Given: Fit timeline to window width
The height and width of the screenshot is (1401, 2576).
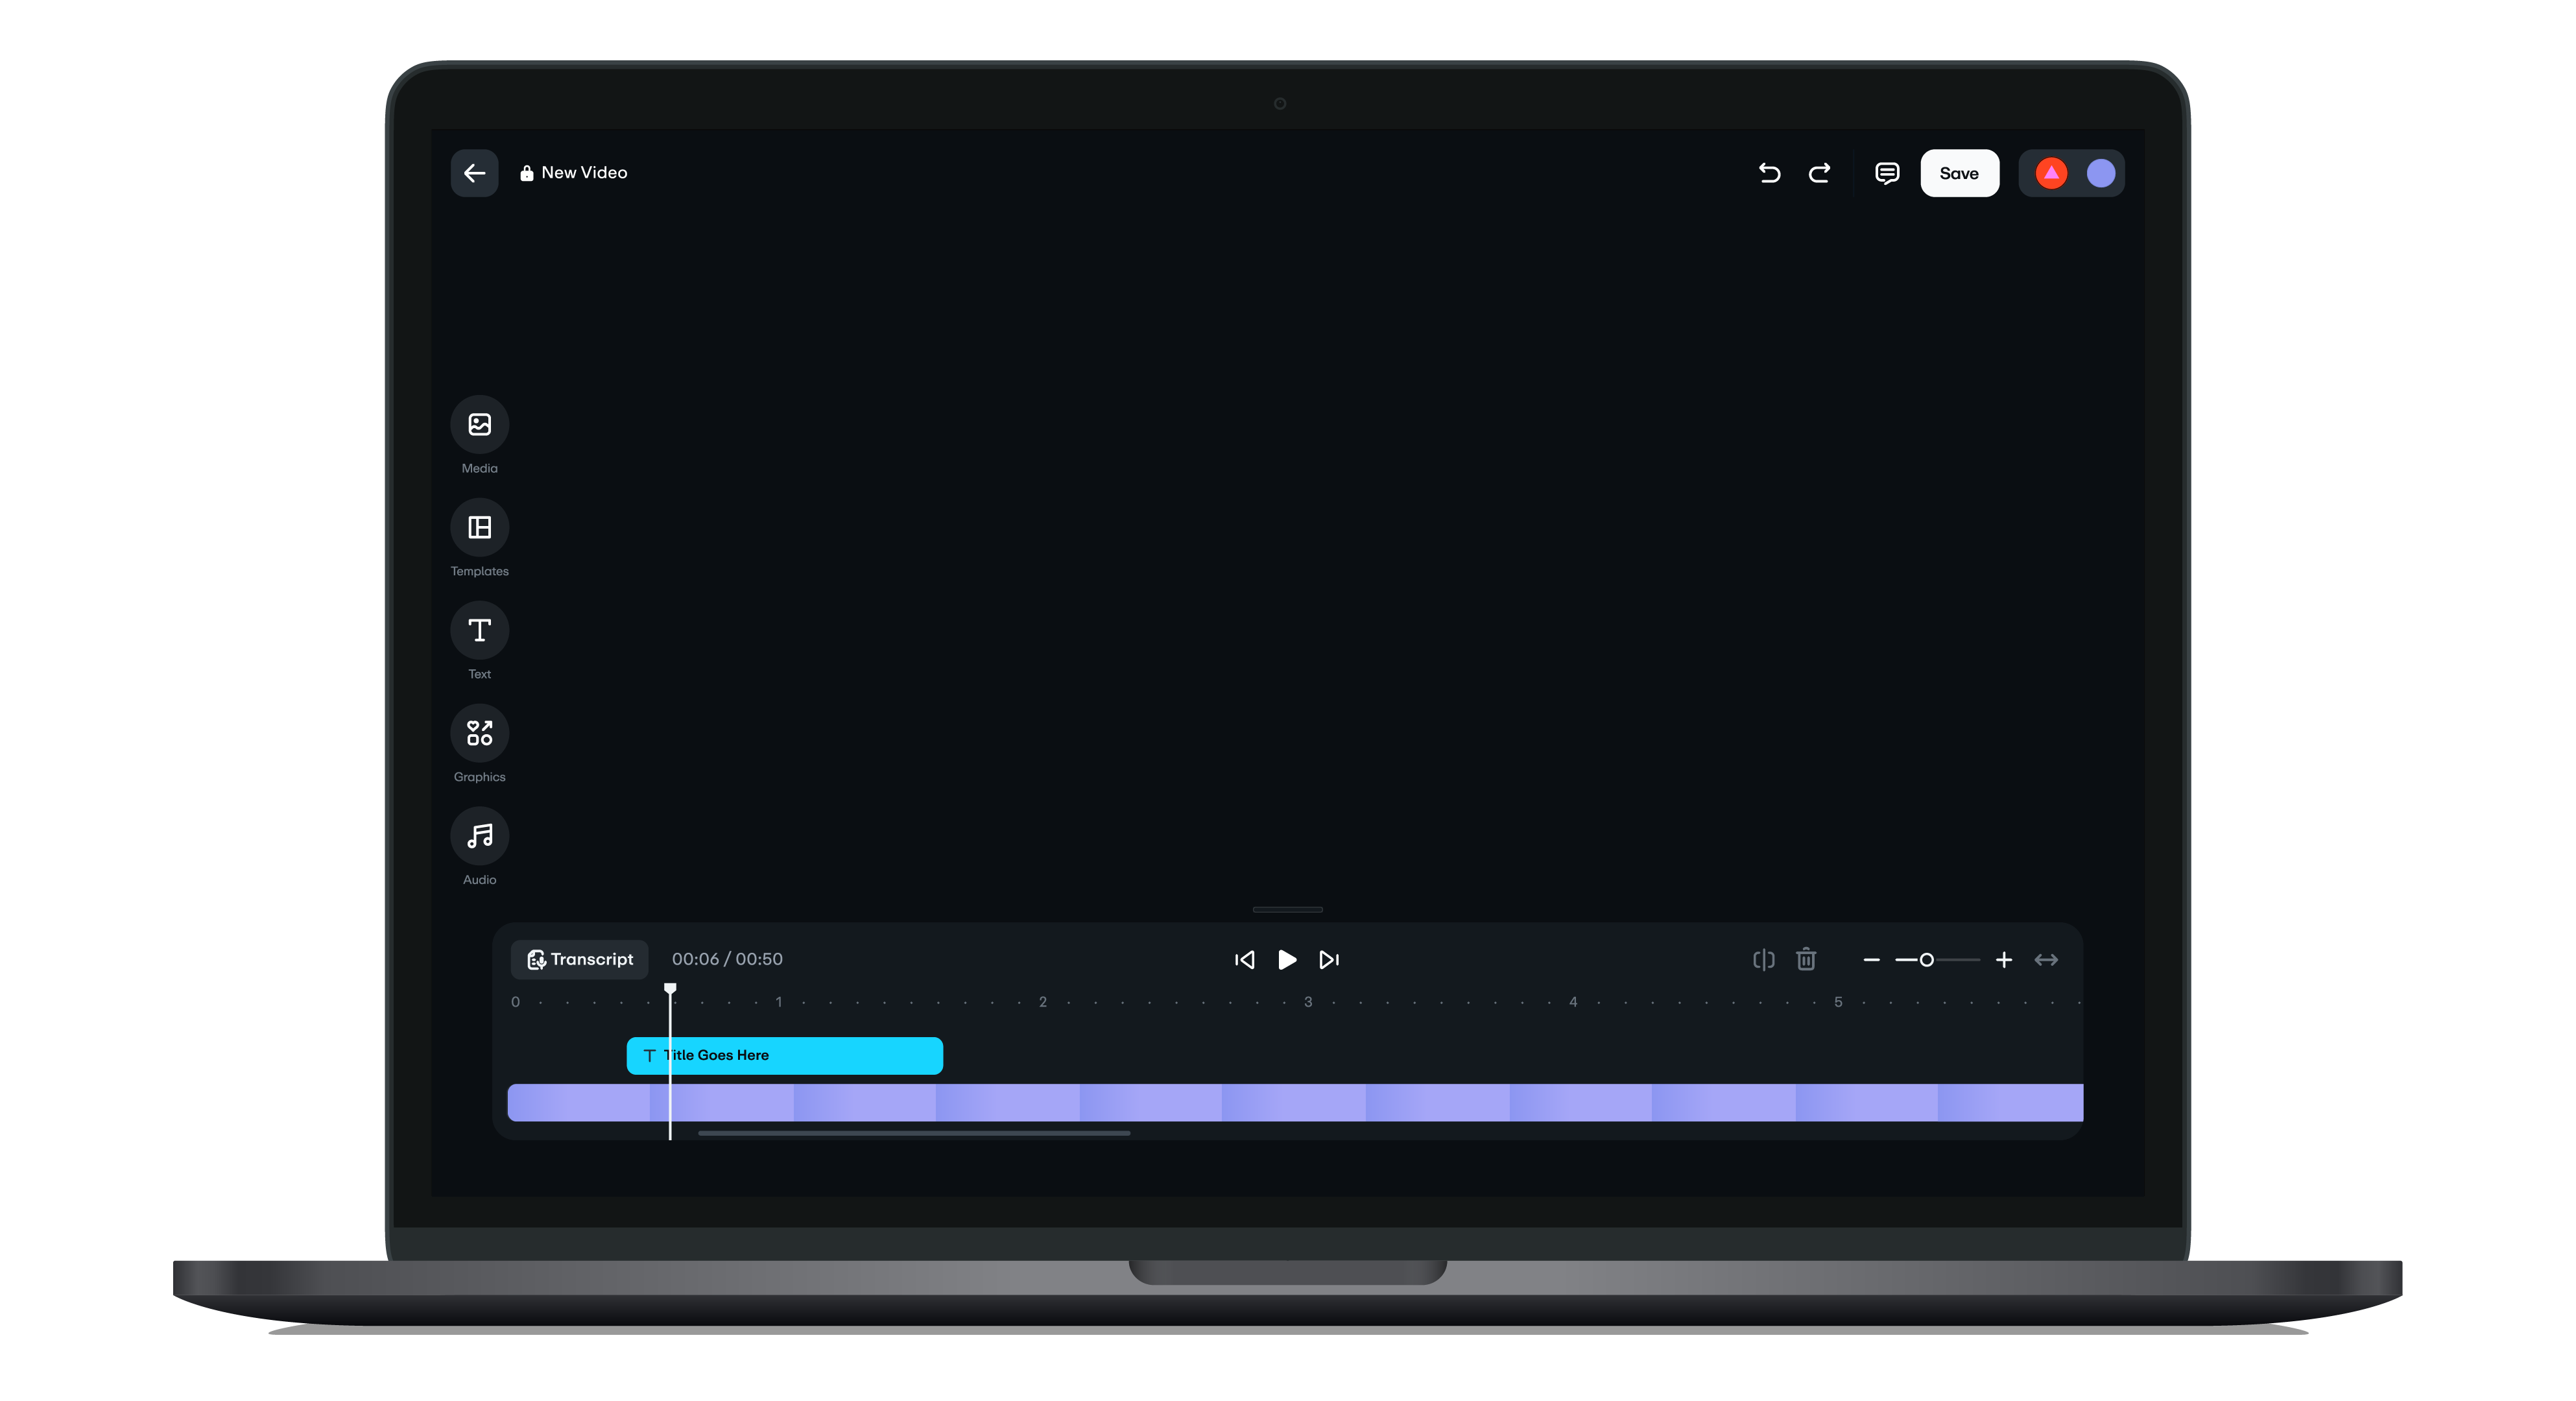Looking at the screenshot, I should point(2046,959).
